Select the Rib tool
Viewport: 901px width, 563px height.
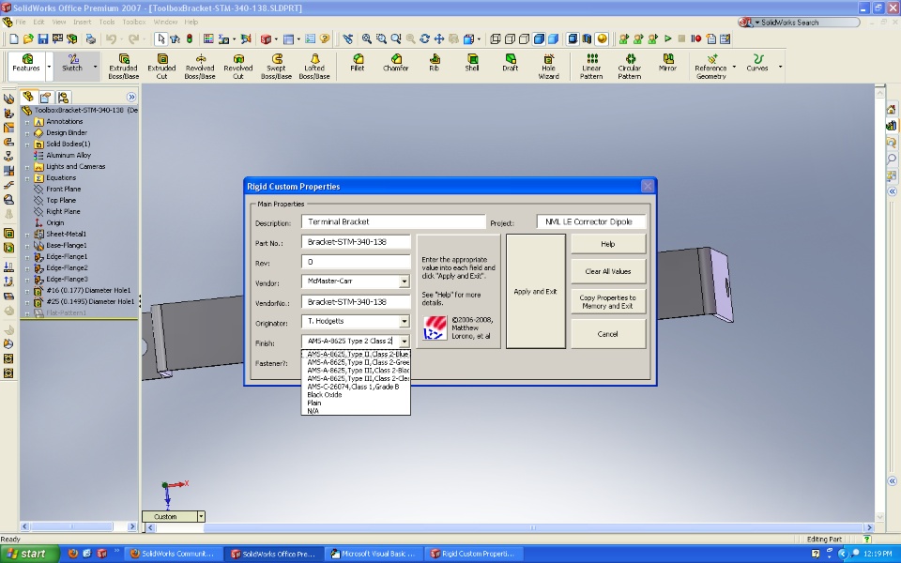[434, 63]
